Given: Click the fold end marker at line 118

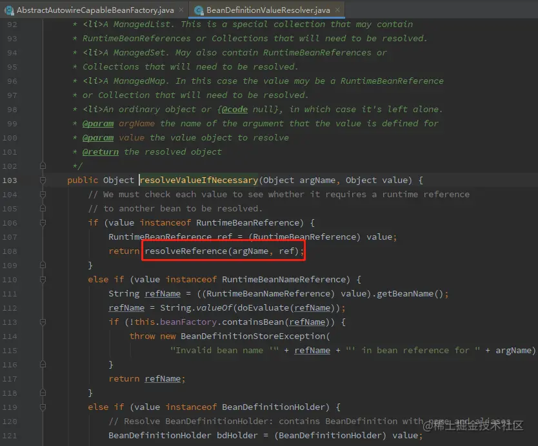Looking at the screenshot, I should point(43,393).
